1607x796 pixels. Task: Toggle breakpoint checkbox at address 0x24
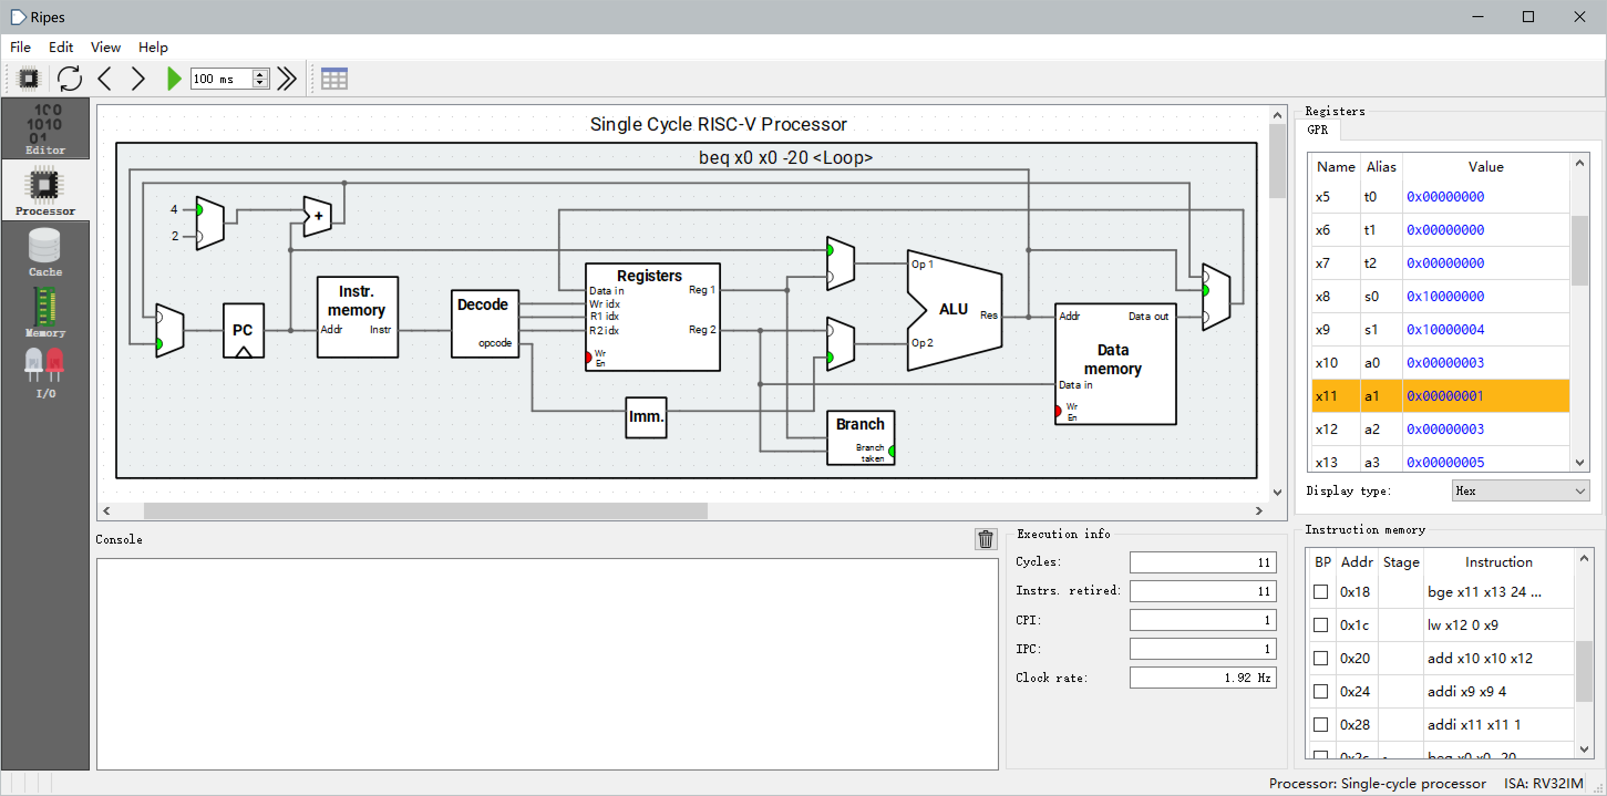tap(1321, 691)
